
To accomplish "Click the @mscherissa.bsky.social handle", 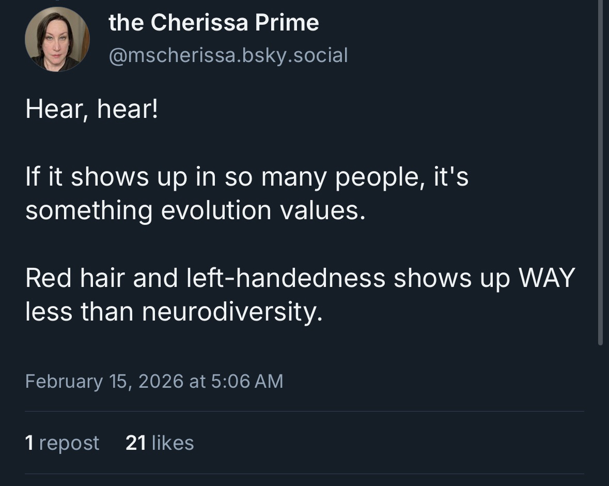I will (x=228, y=55).
